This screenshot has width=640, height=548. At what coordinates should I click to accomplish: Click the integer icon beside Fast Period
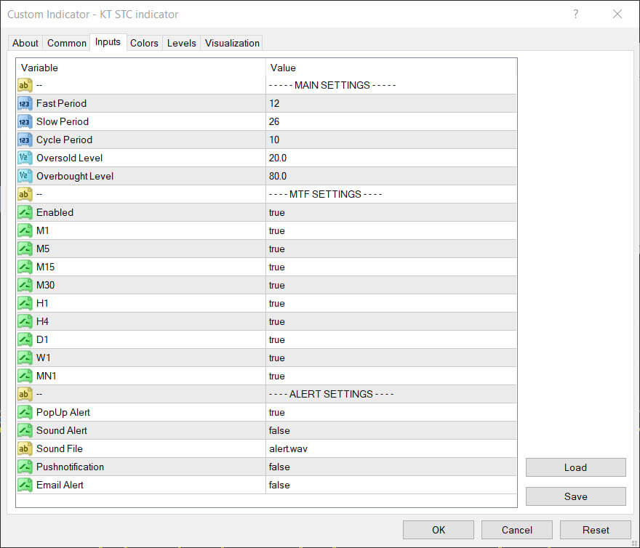tap(25, 104)
